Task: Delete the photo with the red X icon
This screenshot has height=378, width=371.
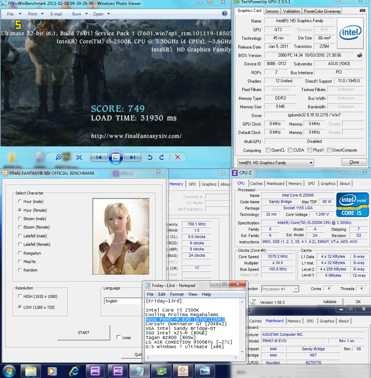Action: pos(178,157)
